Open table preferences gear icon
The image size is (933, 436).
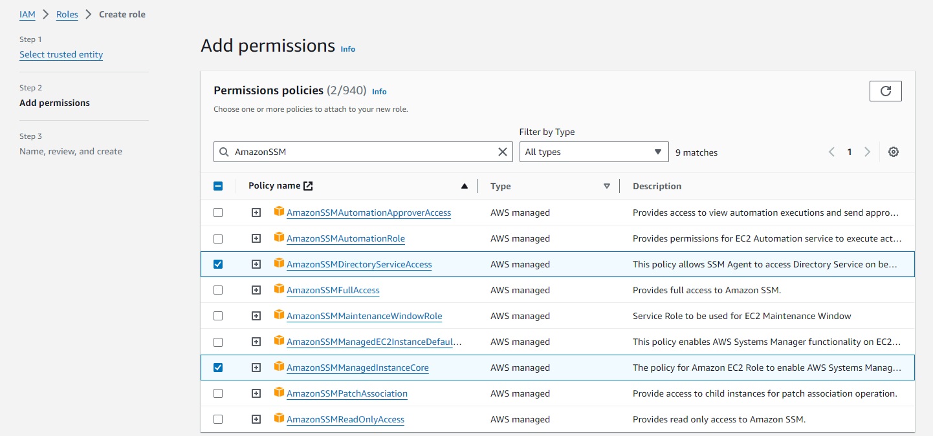point(894,152)
